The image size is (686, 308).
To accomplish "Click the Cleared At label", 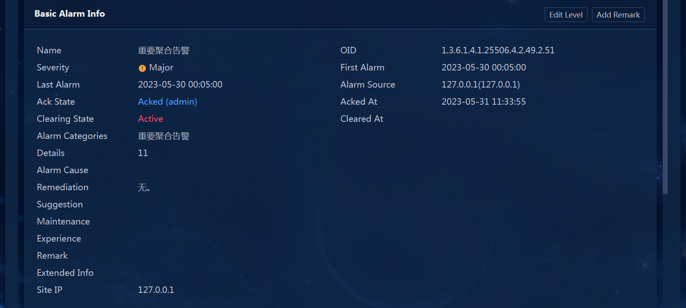I will click(362, 119).
